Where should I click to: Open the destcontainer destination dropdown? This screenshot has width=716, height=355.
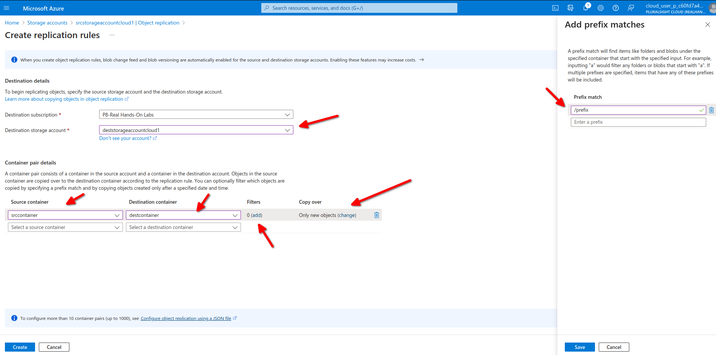[x=183, y=215]
